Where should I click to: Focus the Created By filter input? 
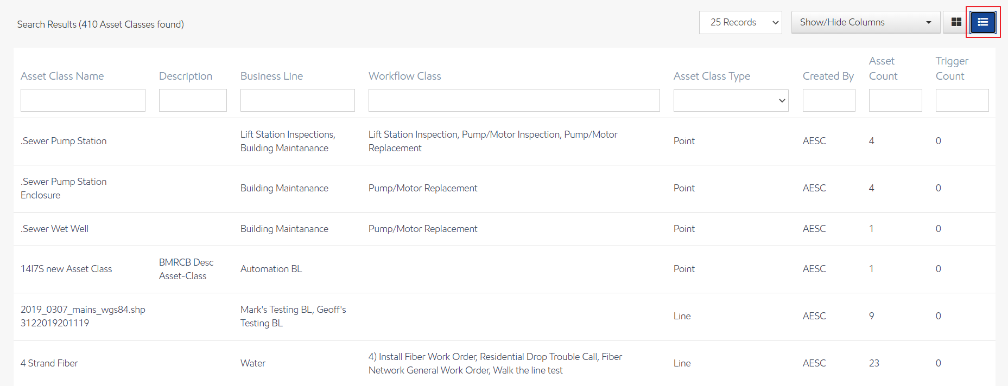click(828, 100)
